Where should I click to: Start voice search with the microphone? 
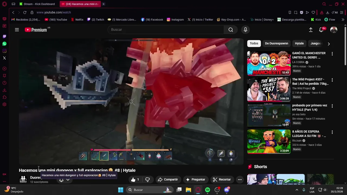tap(245, 30)
